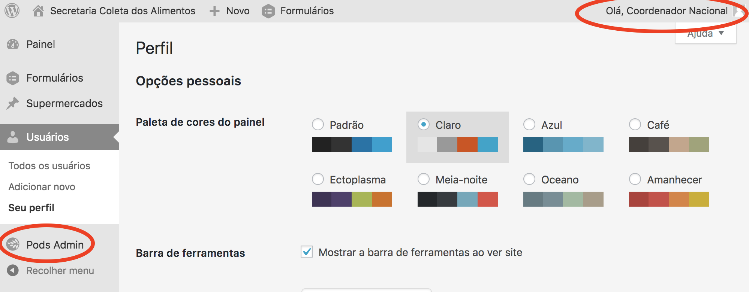Click the Formulários sidebar hexagon icon
The width and height of the screenshot is (749, 292).
pyautogui.click(x=13, y=78)
